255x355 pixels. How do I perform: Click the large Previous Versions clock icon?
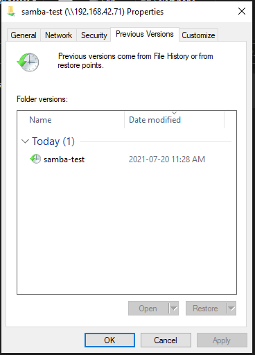[x=28, y=62]
